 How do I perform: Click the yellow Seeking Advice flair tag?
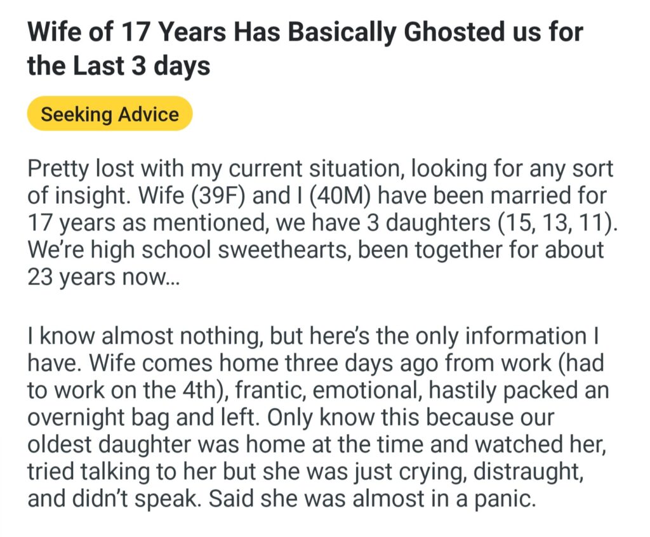coord(109,114)
